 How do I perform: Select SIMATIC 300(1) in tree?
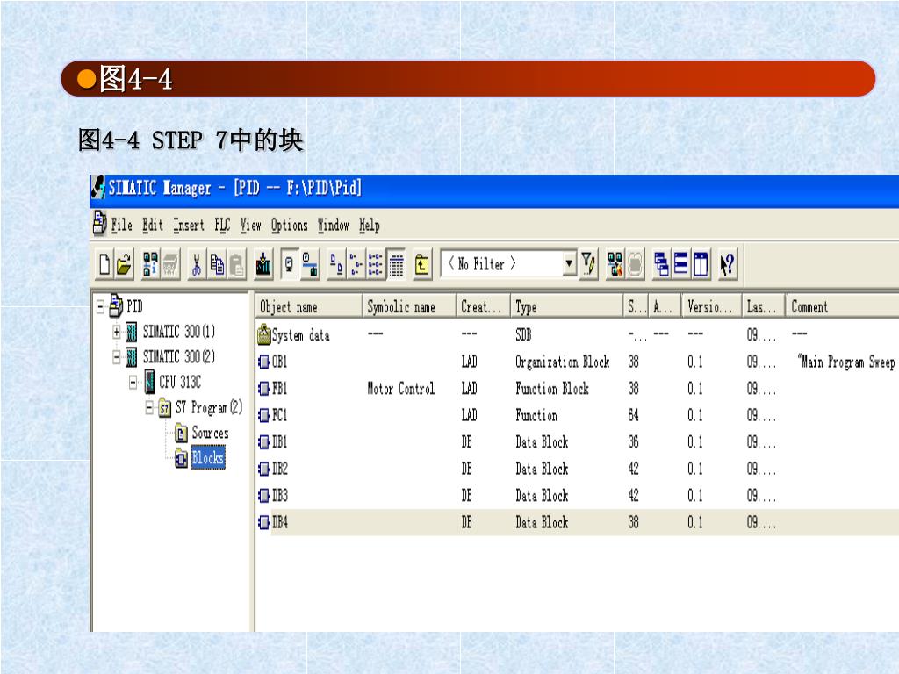[x=179, y=332]
